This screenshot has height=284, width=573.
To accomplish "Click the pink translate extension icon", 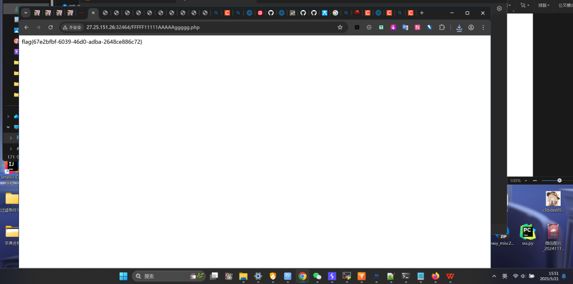I will (x=417, y=27).
